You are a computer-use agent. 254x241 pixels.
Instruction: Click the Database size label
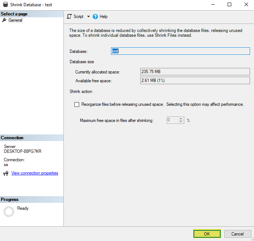[82, 62]
